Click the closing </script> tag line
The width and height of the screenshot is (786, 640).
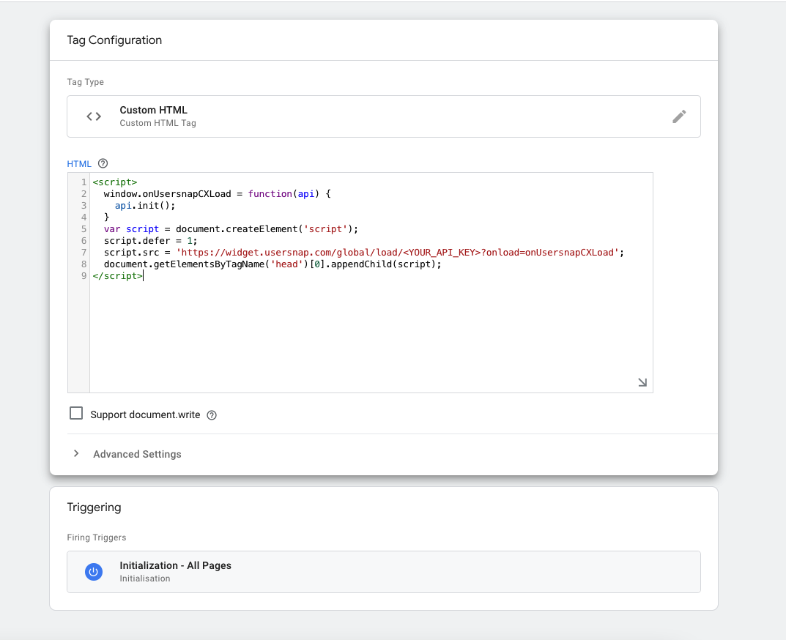(117, 276)
